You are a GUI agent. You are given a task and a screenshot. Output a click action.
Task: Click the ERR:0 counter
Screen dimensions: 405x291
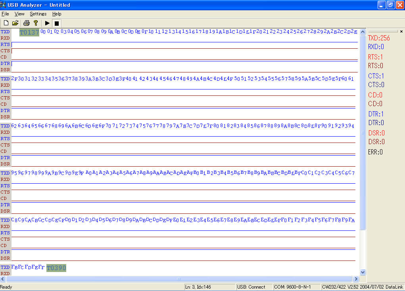point(375,152)
